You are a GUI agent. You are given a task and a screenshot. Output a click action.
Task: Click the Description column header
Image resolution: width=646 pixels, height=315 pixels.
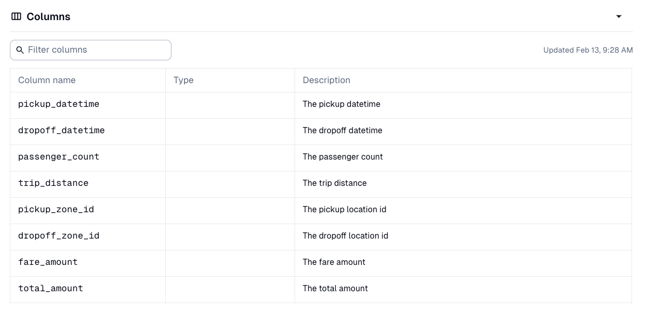(x=326, y=80)
